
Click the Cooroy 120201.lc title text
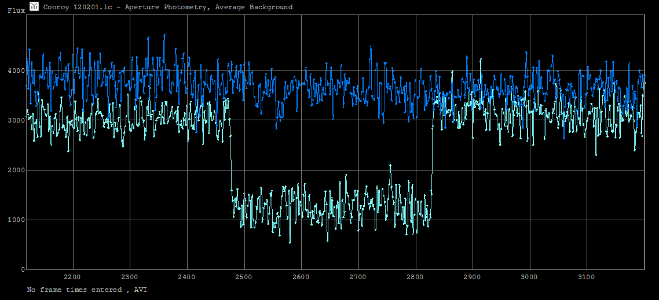tap(168, 7)
